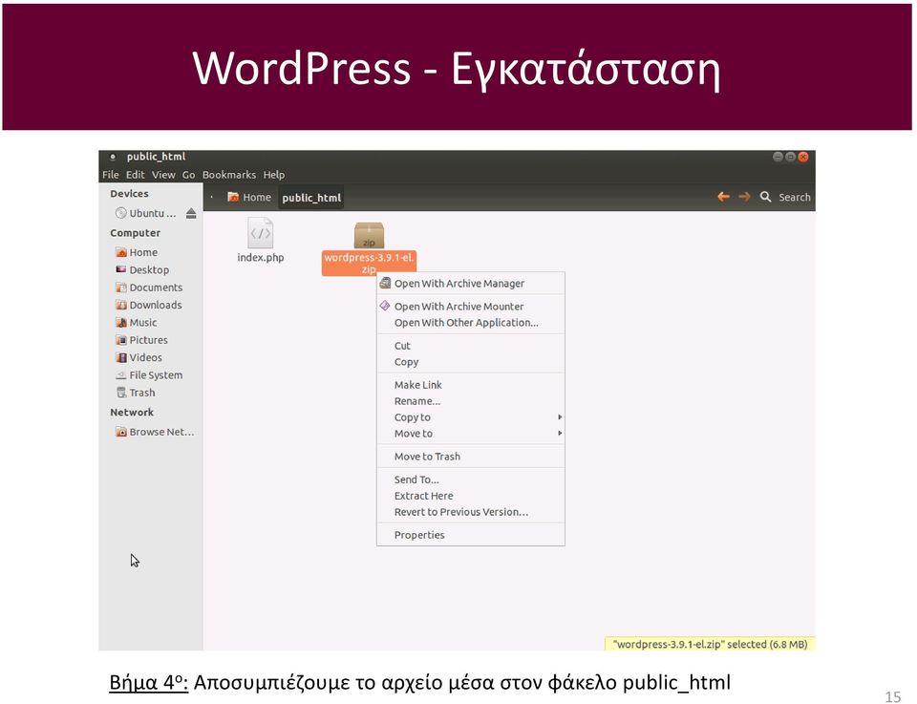
Task: Open Downloads in sidebar
Action: [x=155, y=306]
